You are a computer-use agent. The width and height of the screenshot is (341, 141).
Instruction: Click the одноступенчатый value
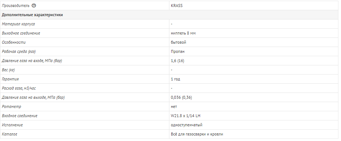(187, 125)
